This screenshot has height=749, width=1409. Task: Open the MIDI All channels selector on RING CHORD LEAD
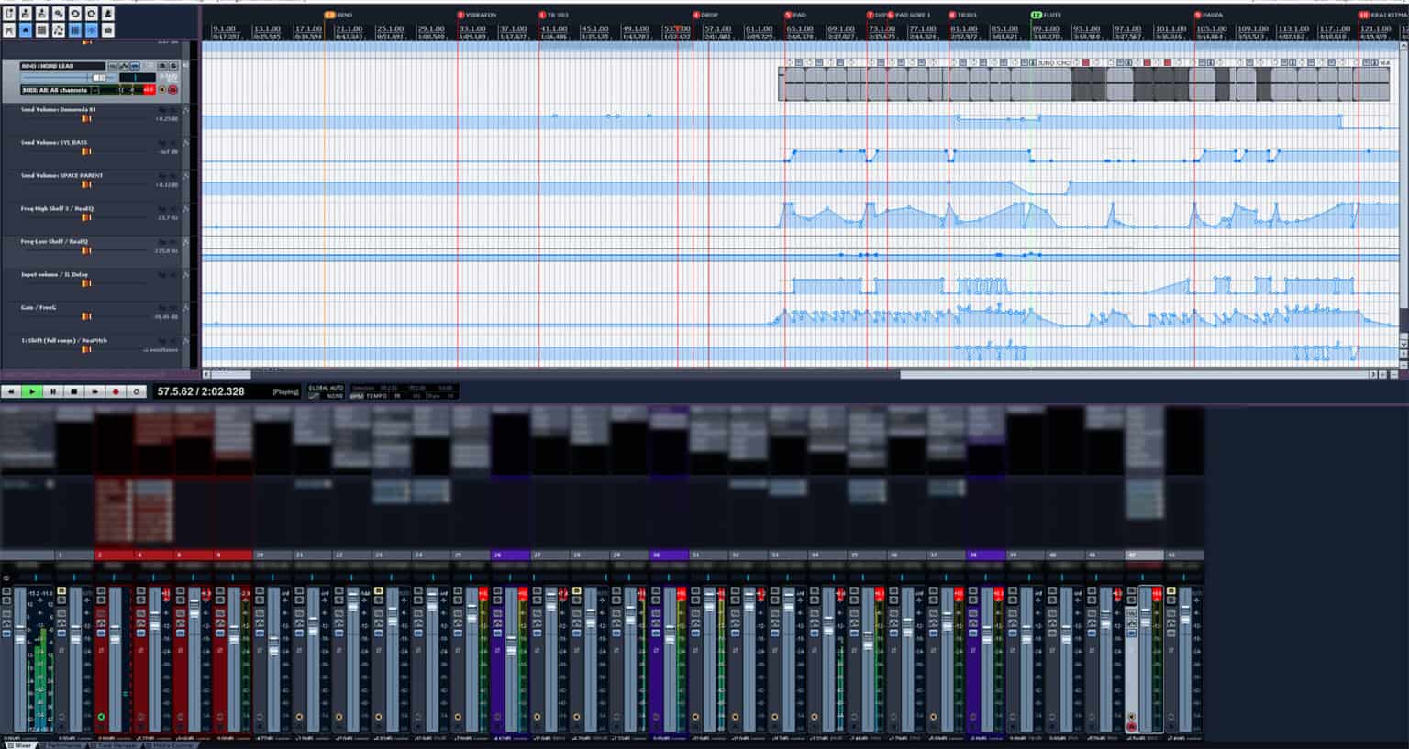[55, 90]
